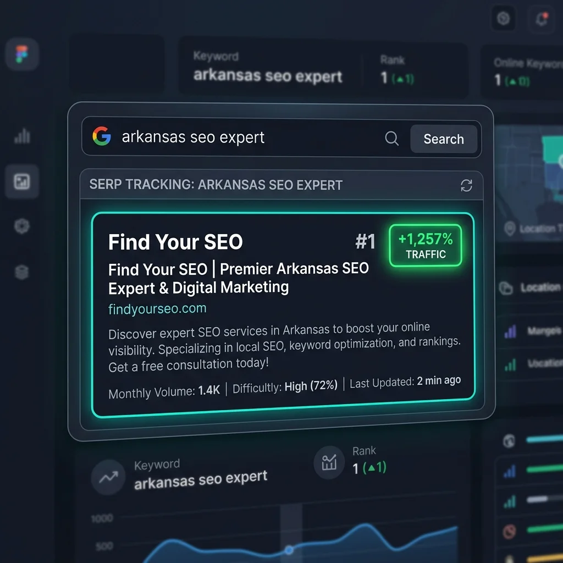Open the cube icon in sidebar
Screen dimensions: 563x563
(22, 226)
